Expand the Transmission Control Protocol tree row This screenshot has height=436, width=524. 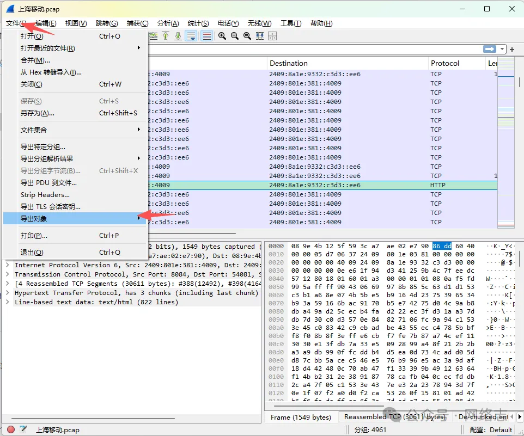(8, 274)
